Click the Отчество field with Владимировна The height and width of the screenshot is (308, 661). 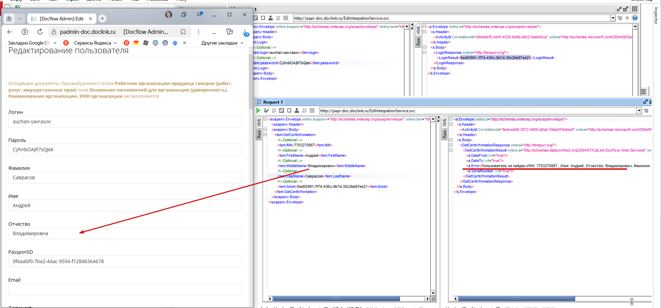click(125, 233)
